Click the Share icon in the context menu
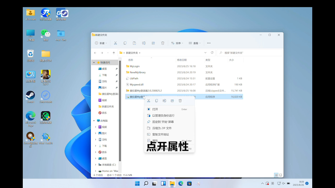This screenshot has width=335, height=188. coord(172,101)
